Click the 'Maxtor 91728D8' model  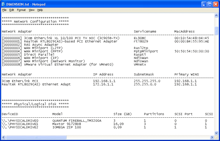click(x=67, y=124)
